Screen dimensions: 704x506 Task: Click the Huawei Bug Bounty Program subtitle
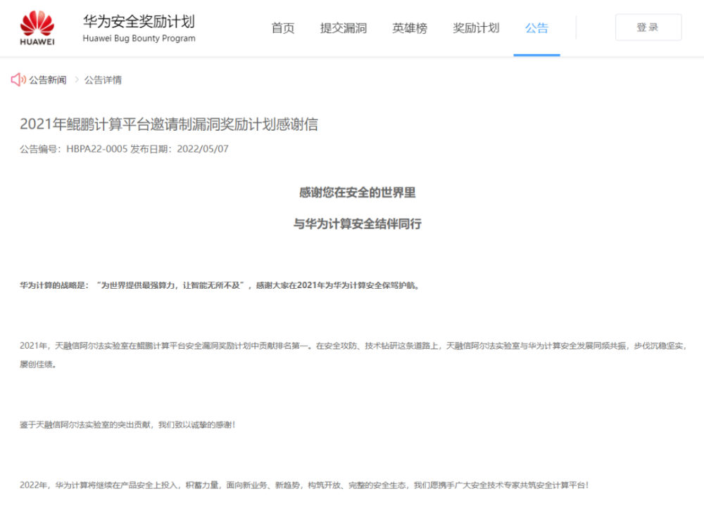click(x=139, y=39)
